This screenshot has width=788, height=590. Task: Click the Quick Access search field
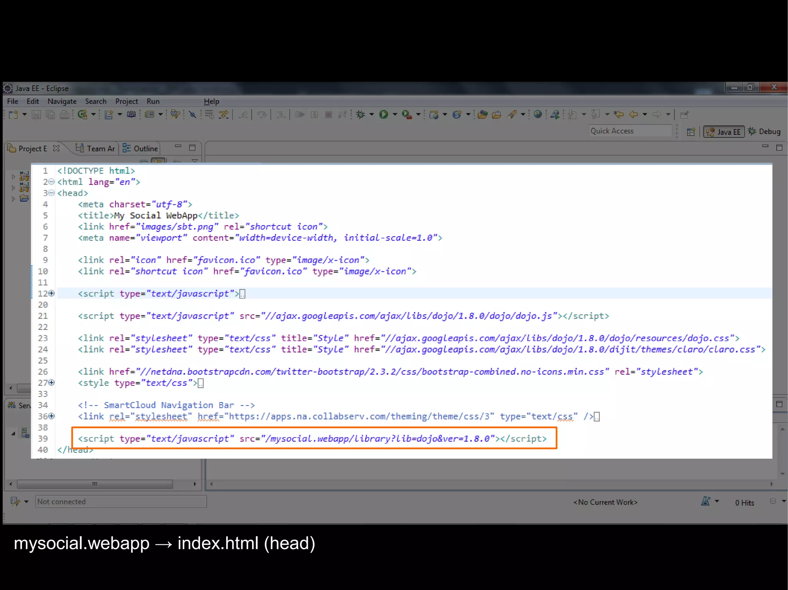pos(630,131)
